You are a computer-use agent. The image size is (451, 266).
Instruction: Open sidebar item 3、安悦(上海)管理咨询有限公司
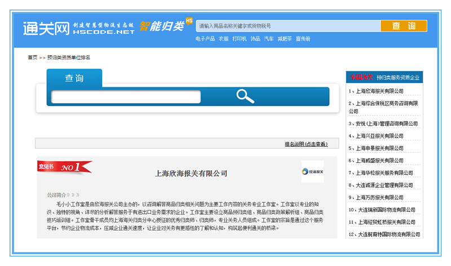point(383,123)
